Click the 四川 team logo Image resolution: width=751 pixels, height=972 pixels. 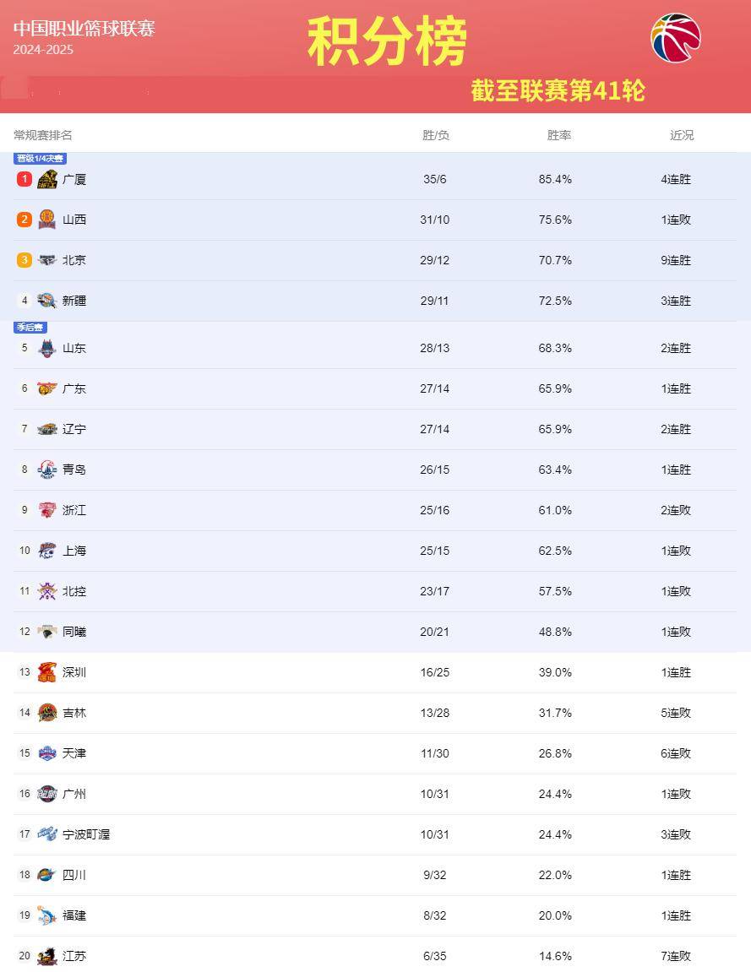click(47, 875)
